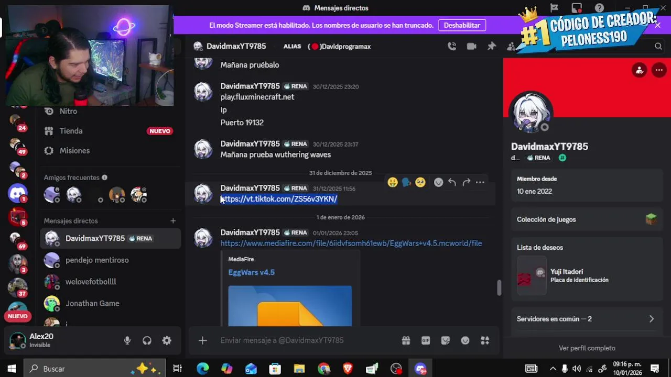This screenshot has width=671, height=377.
Task: Open the three-dot menu on profile banner
Action: click(x=659, y=70)
